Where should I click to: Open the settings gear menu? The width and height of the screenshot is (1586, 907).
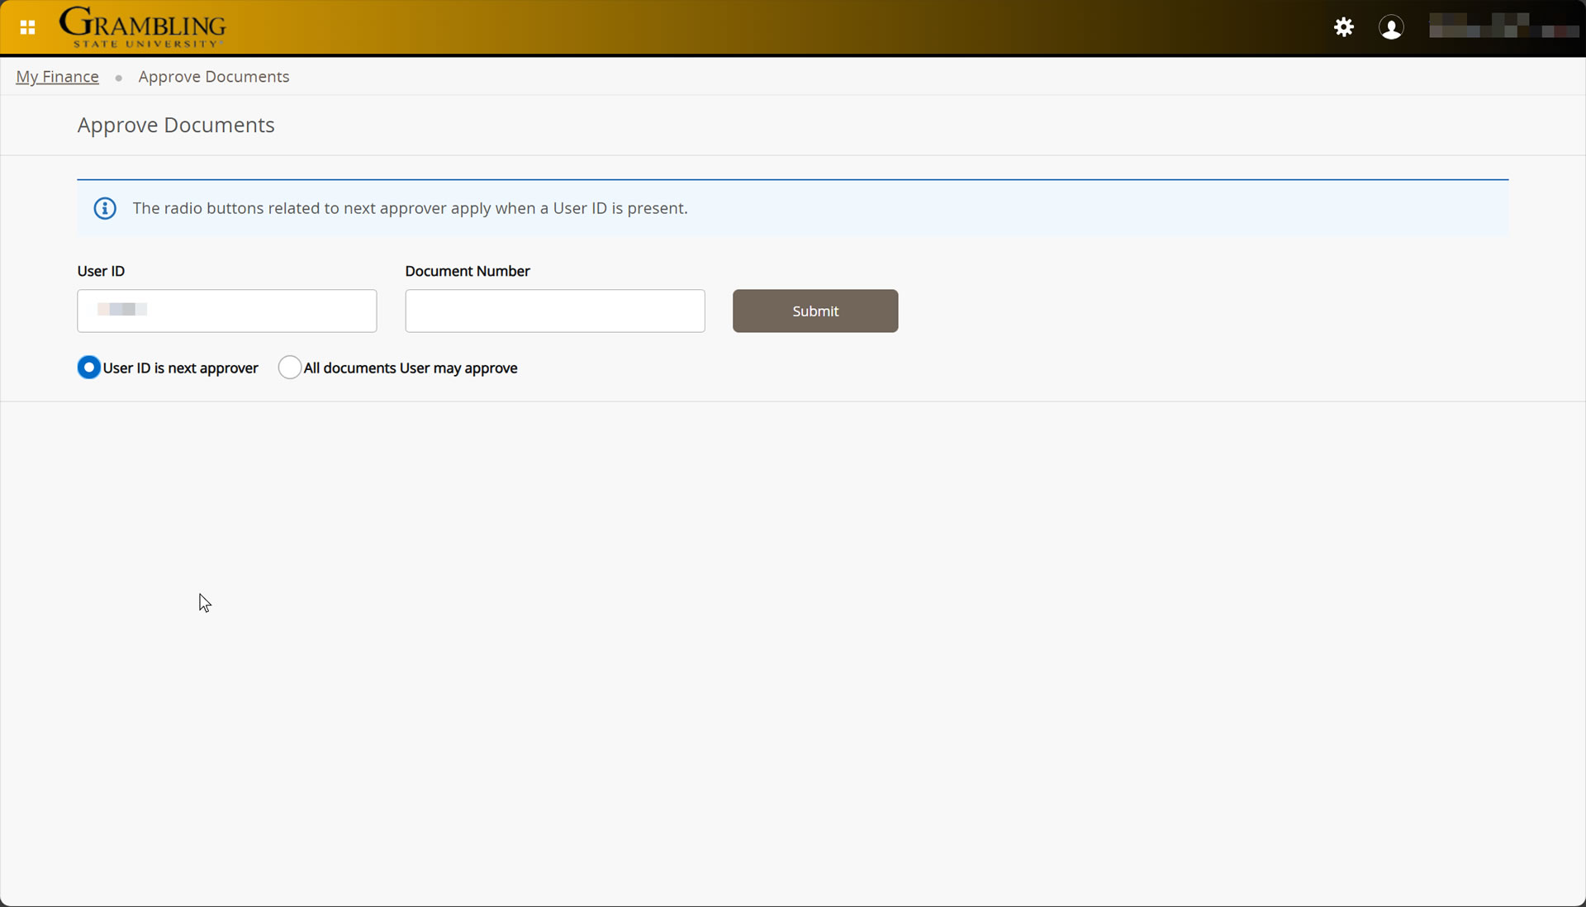point(1343,26)
